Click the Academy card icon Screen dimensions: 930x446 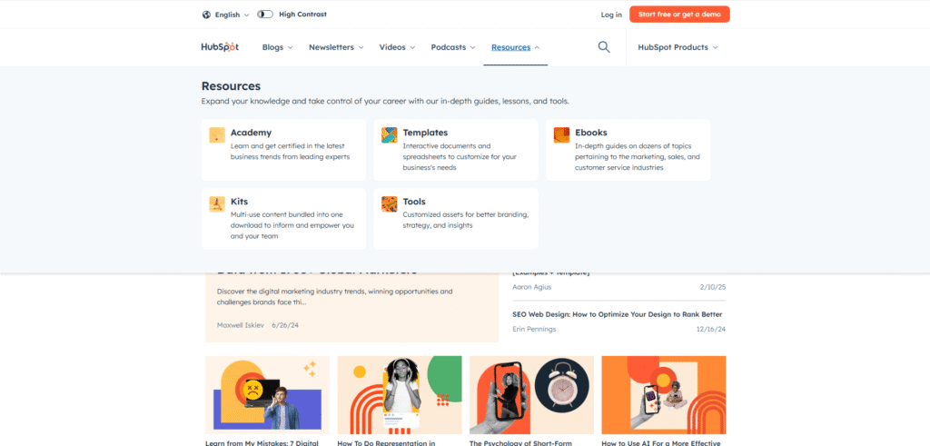tap(217, 134)
